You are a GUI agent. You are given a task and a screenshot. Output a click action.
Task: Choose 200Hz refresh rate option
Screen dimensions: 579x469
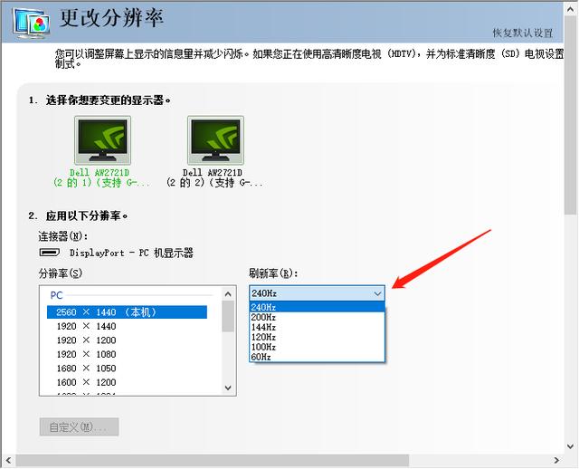(x=318, y=317)
